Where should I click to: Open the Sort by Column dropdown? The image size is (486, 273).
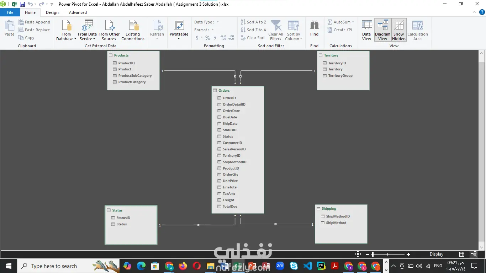(x=294, y=30)
